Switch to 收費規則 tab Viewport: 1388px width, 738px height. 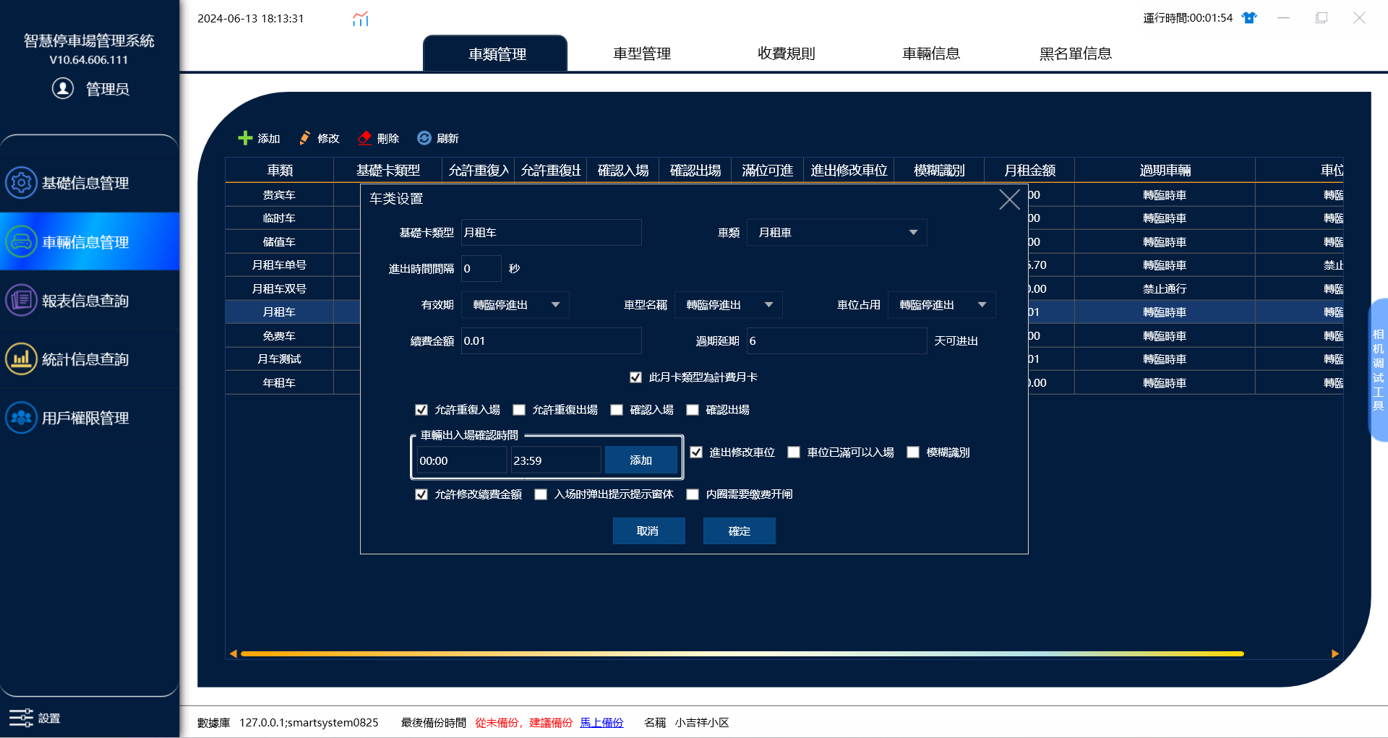[x=787, y=53]
